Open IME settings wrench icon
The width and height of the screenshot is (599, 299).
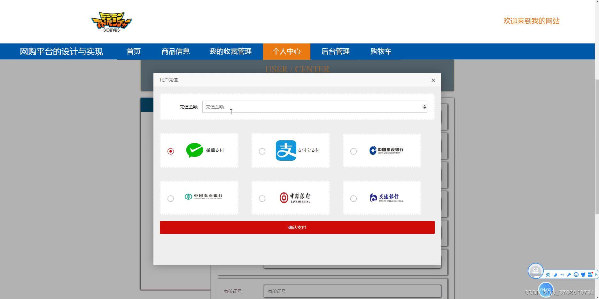pos(569,275)
